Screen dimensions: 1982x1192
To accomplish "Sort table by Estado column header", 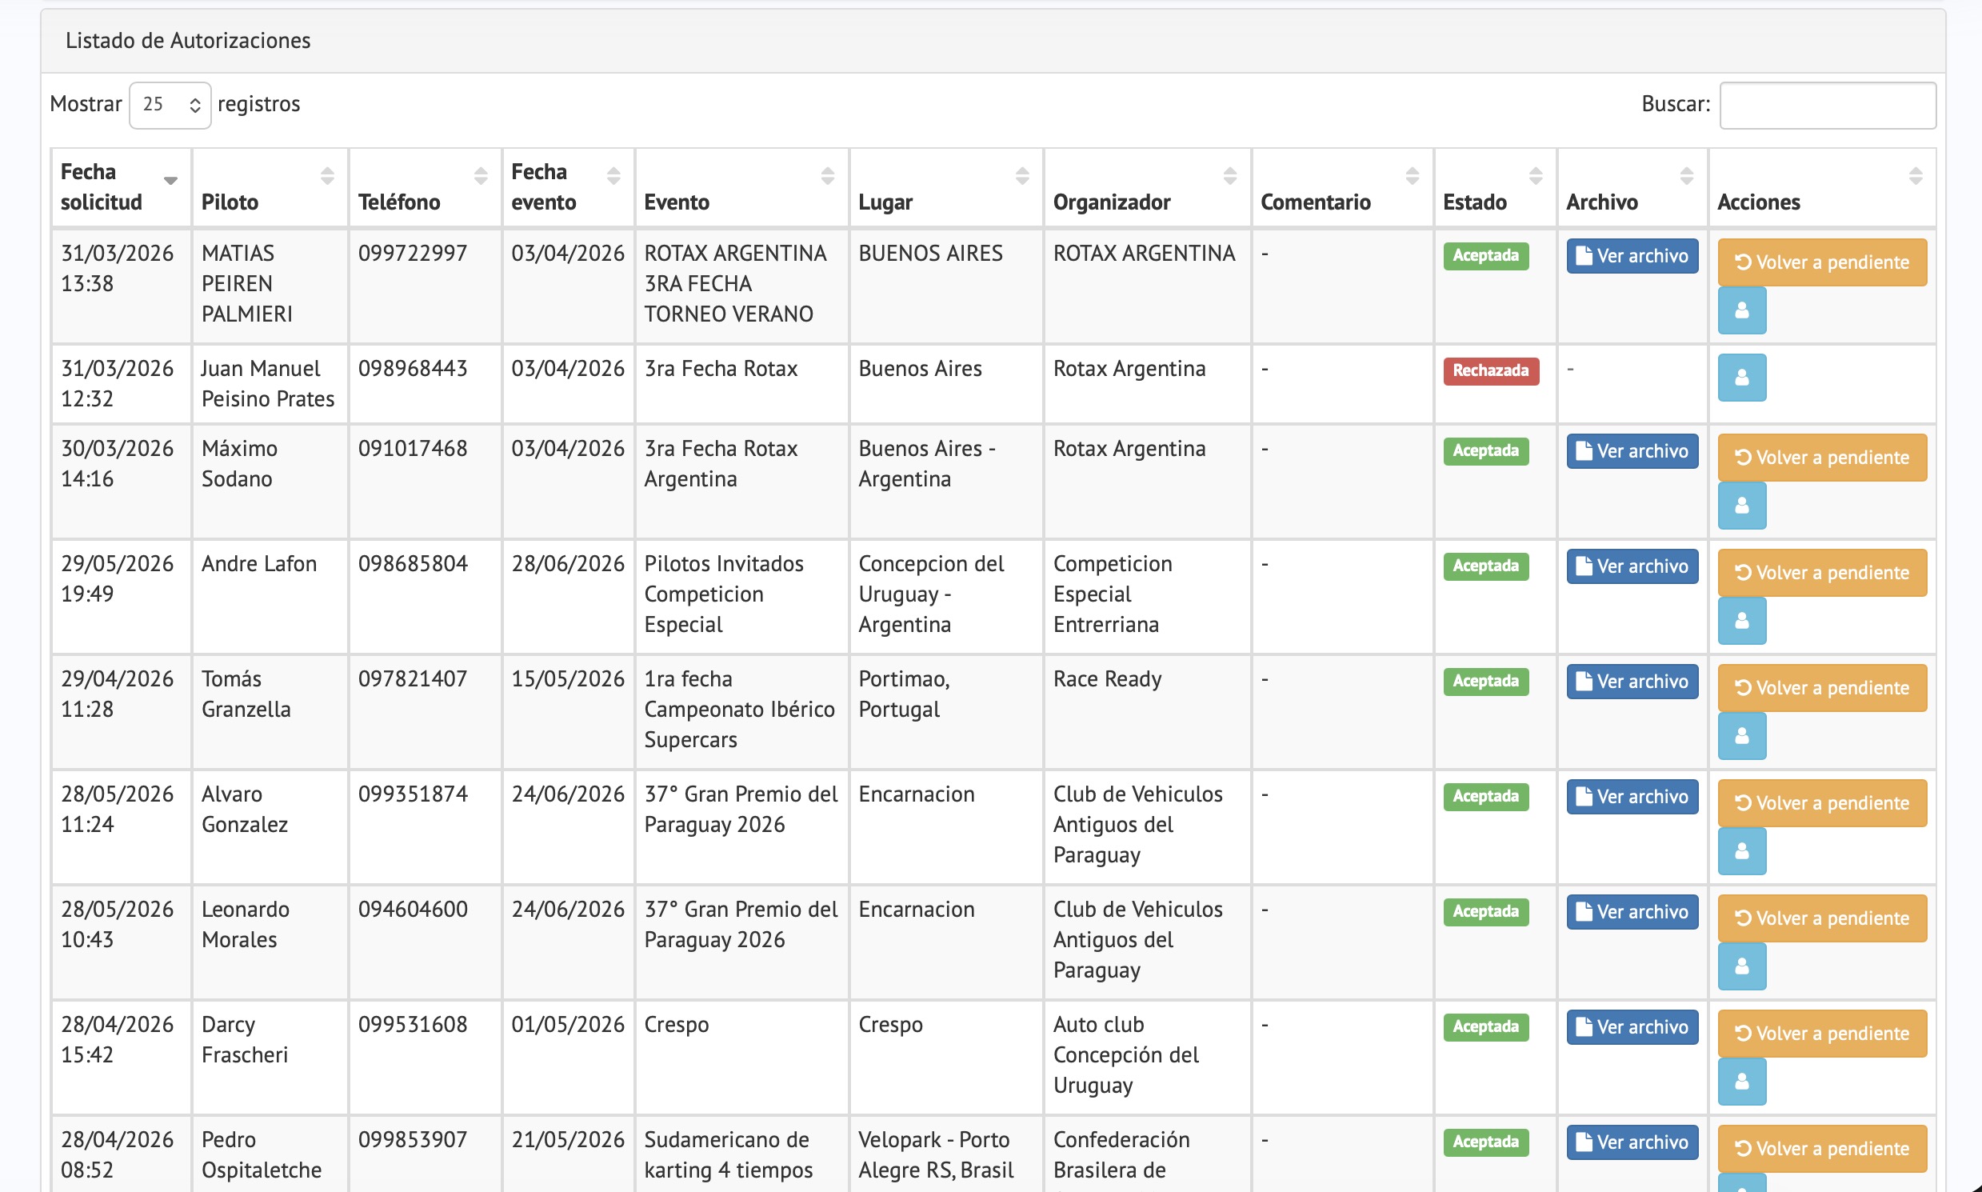I will point(1495,187).
